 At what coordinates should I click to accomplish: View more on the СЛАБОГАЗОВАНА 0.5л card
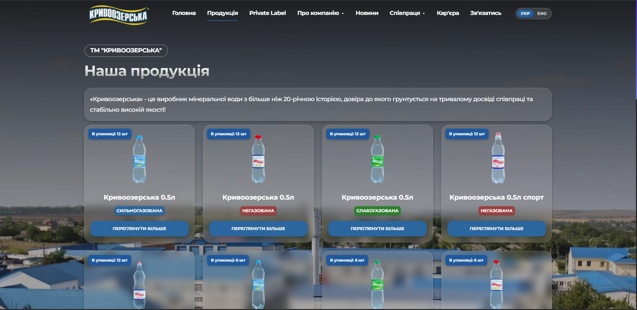[377, 228]
